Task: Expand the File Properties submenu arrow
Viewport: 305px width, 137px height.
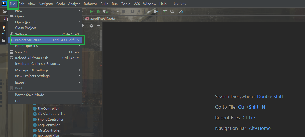Action: coord(79,46)
